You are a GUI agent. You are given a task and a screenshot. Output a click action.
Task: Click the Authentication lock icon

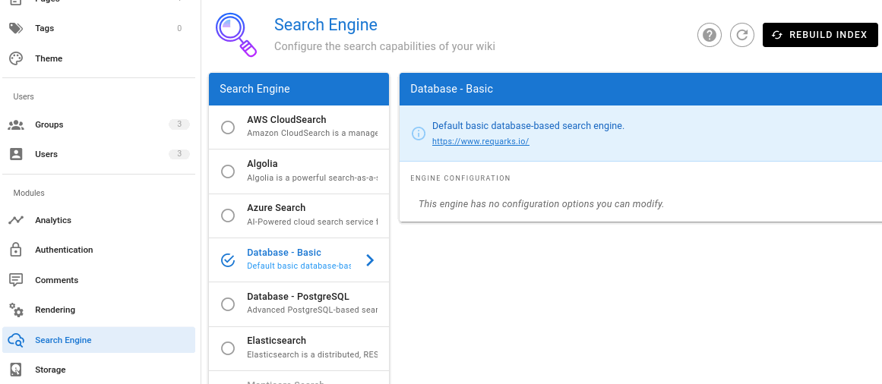[16, 250]
